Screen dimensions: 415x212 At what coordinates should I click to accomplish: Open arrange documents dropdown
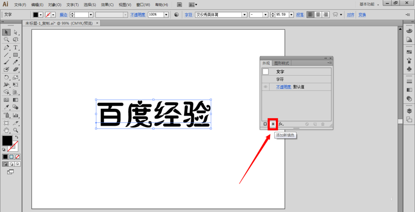(x=193, y=5)
